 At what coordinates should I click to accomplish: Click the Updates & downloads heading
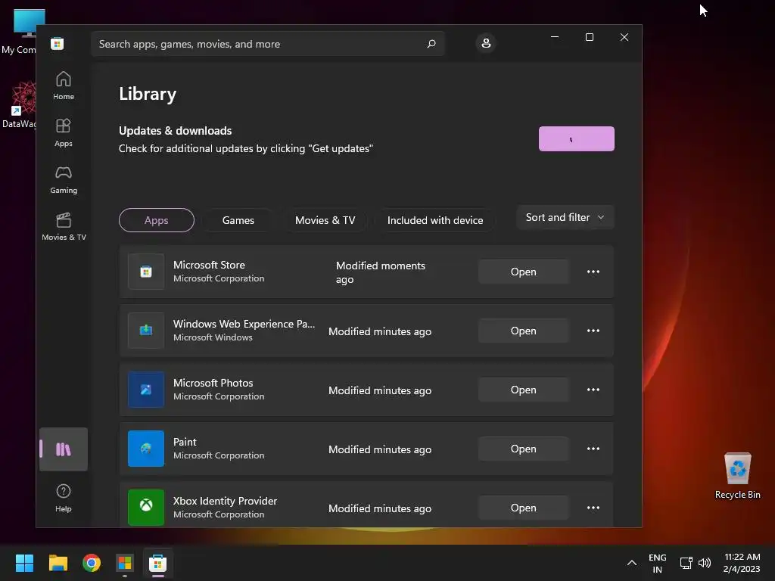175,131
